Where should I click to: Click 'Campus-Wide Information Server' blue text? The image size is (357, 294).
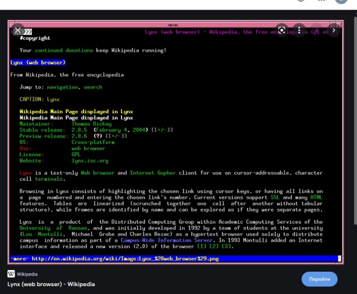click(x=166, y=240)
